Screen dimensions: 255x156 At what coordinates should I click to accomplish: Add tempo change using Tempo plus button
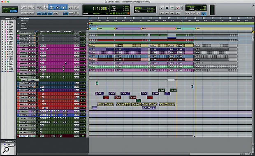[x=88, y=23]
